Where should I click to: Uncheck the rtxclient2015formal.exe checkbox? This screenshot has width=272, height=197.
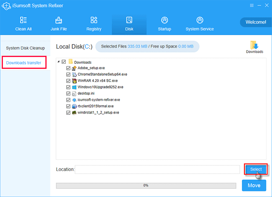click(68, 106)
